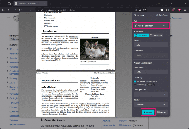Open the Seiten pro Blatt dropdown

click(x=151, y=94)
